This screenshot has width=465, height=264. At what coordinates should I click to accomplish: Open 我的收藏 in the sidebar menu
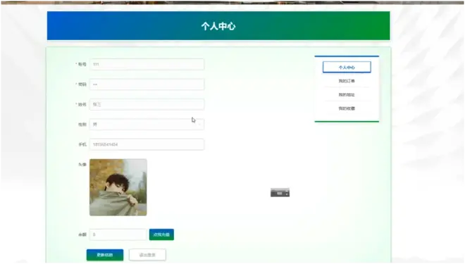click(x=347, y=108)
